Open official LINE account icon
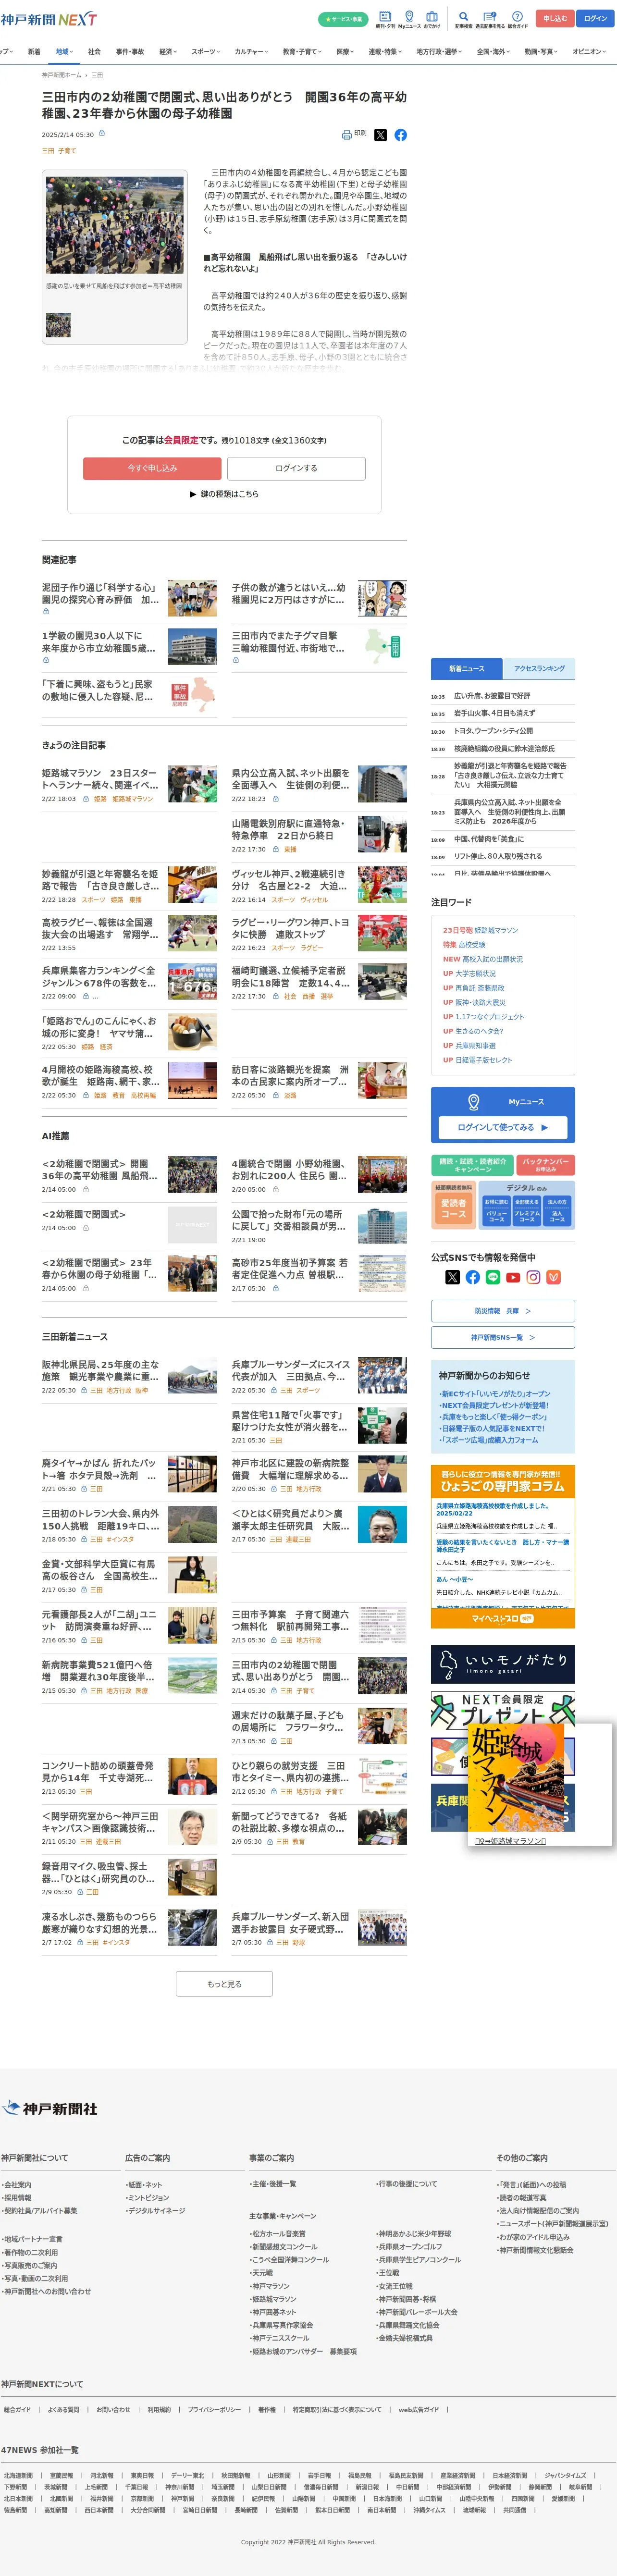The width and height of the screenshot is (617, 2576). [493, 1277]
